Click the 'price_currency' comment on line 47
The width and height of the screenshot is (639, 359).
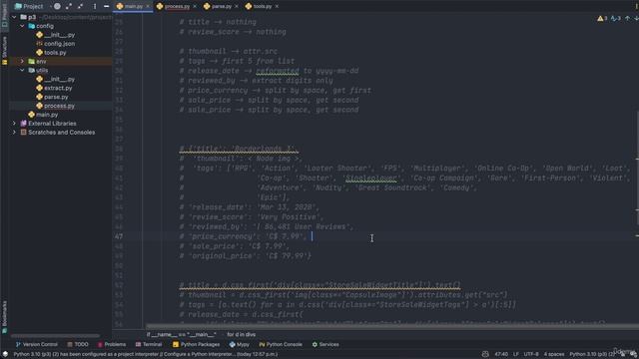(243, 236)
